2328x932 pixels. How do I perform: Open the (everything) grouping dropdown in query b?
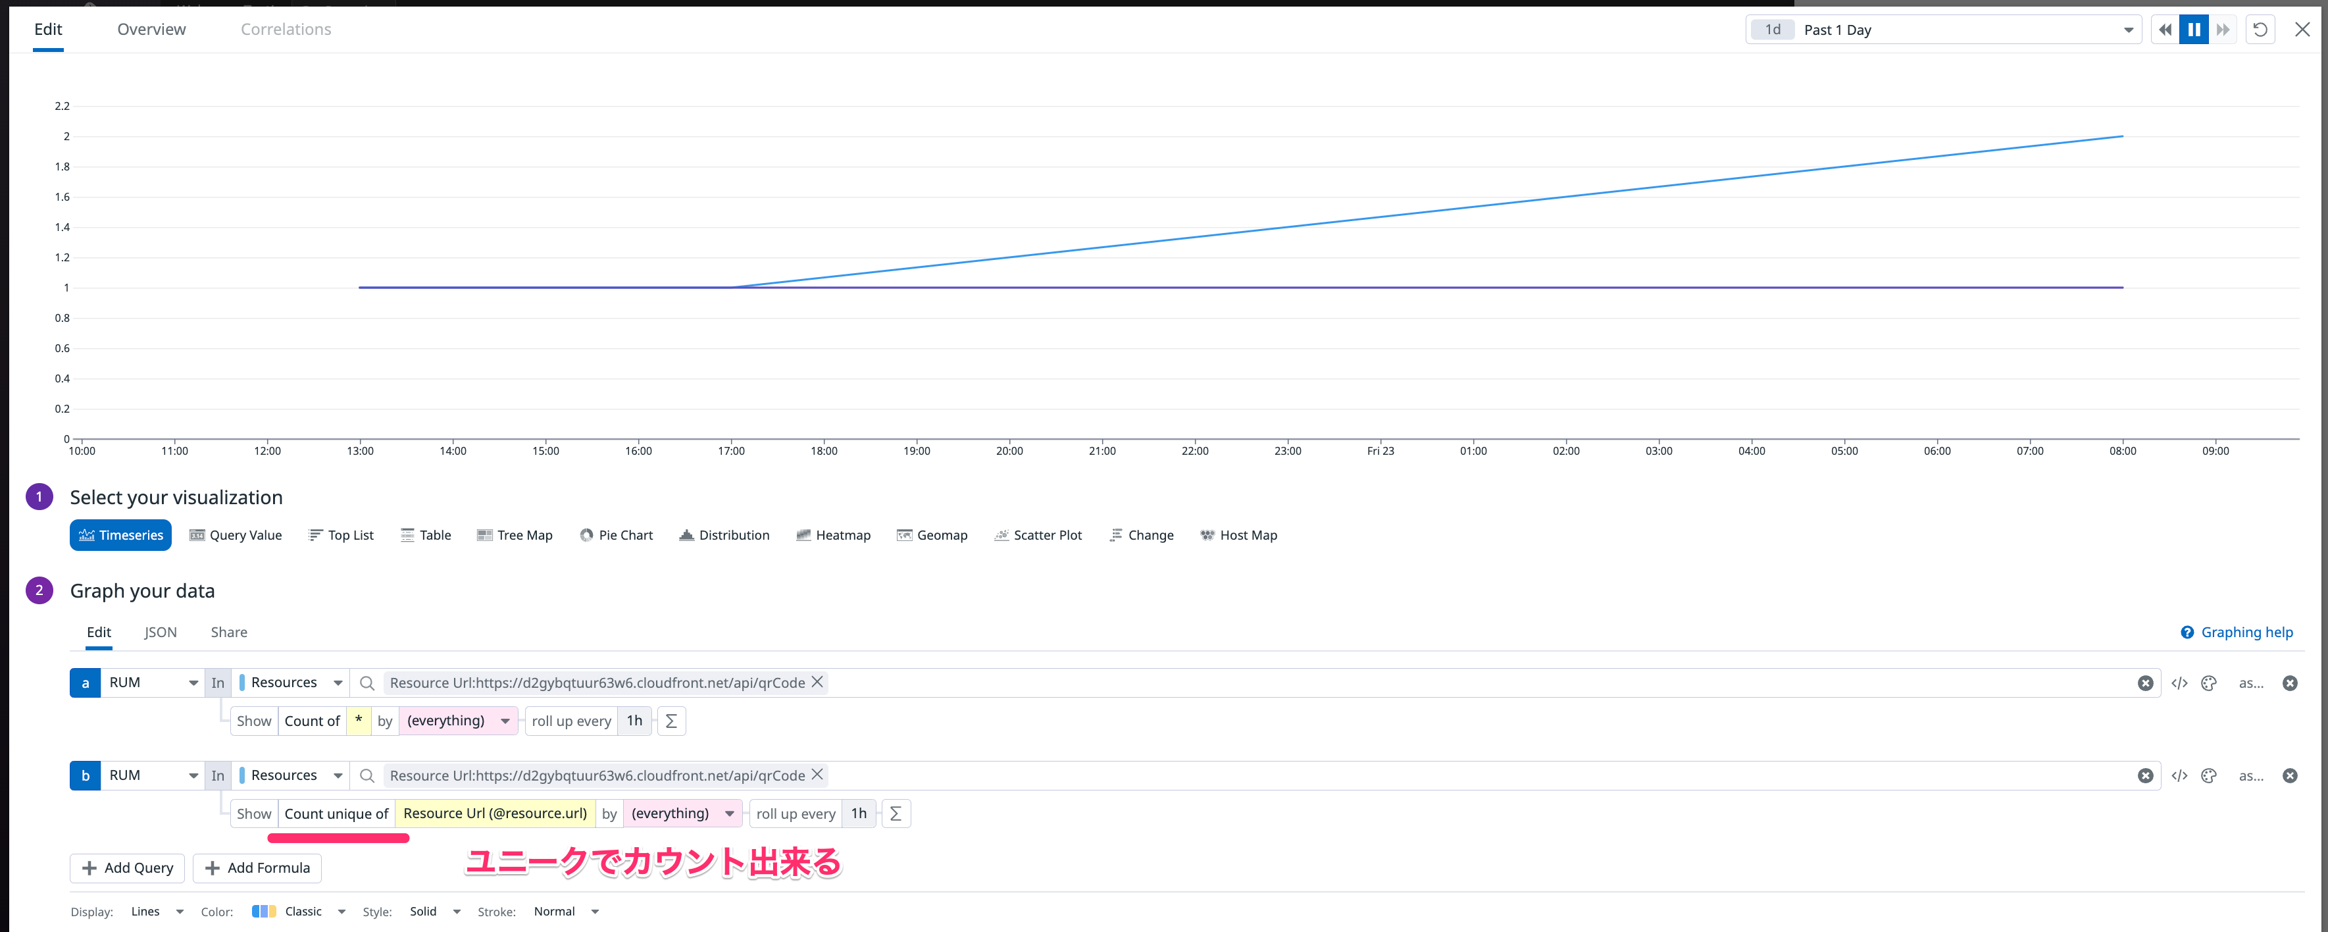[682, 813]
